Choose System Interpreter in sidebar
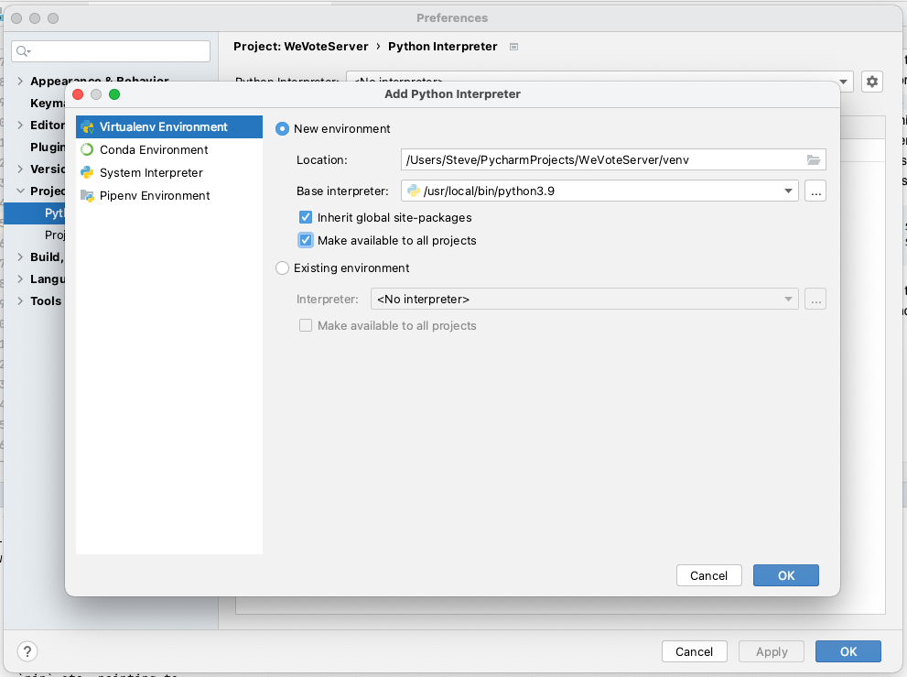Image resolution: width=907 pixels, height=677 pixels. [x=169, y=172]
